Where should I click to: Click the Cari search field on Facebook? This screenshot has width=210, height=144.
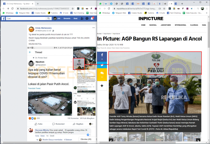tap(26, 19)
